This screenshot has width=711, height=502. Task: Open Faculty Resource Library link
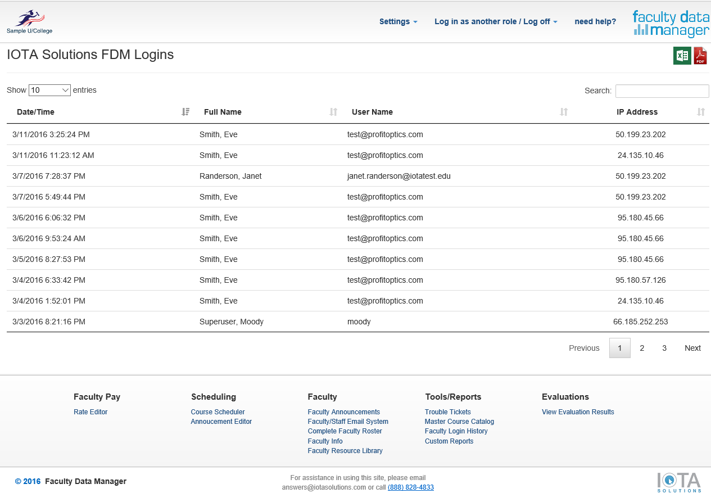[x=345, y=451]
